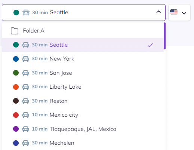Click the orange dot for Liberty Lake
This screenshot has width=194, height=150.
[16, 87]
